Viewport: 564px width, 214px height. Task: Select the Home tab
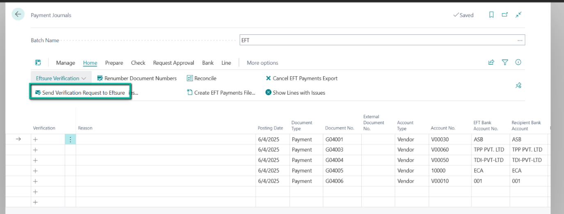[x=90, y=63]
